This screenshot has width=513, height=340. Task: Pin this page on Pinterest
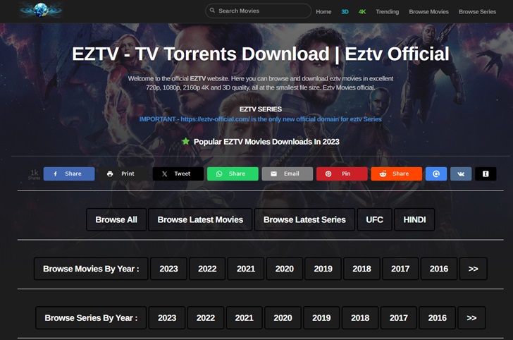coord(342,174)
